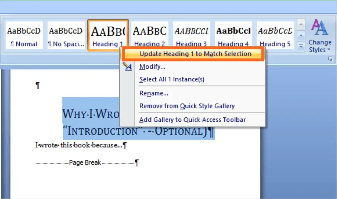Open the Change Styles dropdown
The width and height of the screenshot is (337, 199).
[x=320, y=36]
